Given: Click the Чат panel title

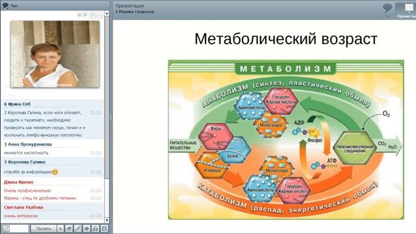Looking at the screenshot, I should point(14,6).
